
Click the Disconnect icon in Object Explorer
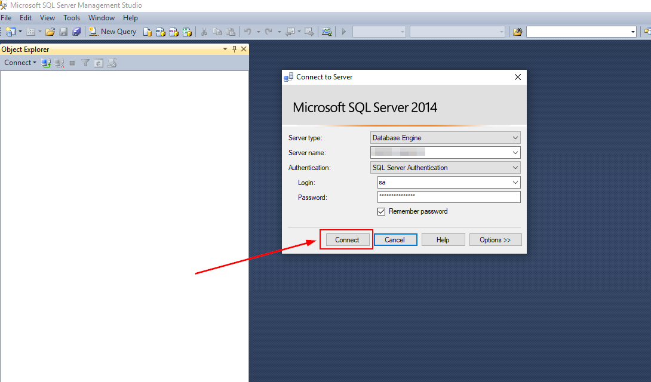tap(59, 63)
